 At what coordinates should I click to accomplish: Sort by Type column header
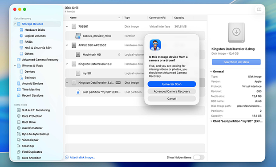(x=127, y=18)
